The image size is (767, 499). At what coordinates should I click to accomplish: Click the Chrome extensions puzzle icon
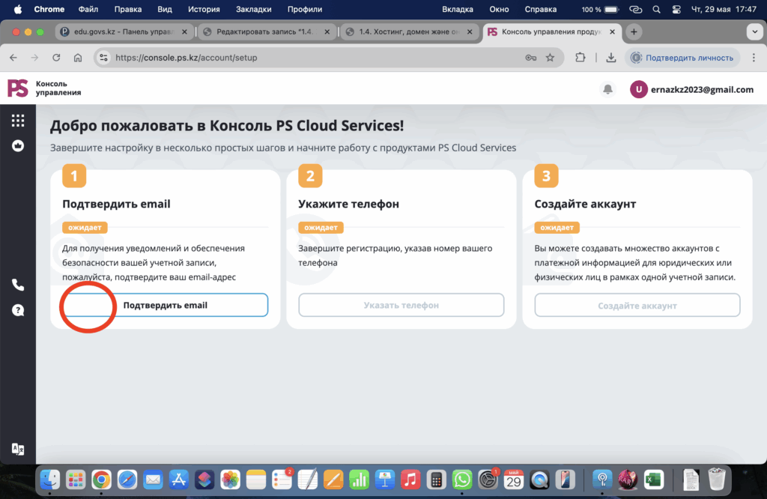tap(580, 58)
